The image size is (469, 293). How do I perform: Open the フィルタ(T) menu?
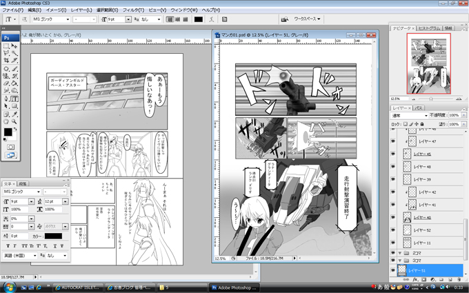click(x=133, y=10)
